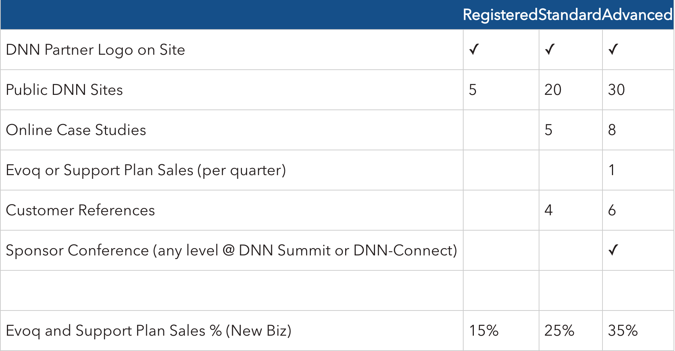The image size is (675, 351).
Task: Click Evoq or Support Plan Sales (per quarter)
Action: pyautogui.click(x=146, y=170)
